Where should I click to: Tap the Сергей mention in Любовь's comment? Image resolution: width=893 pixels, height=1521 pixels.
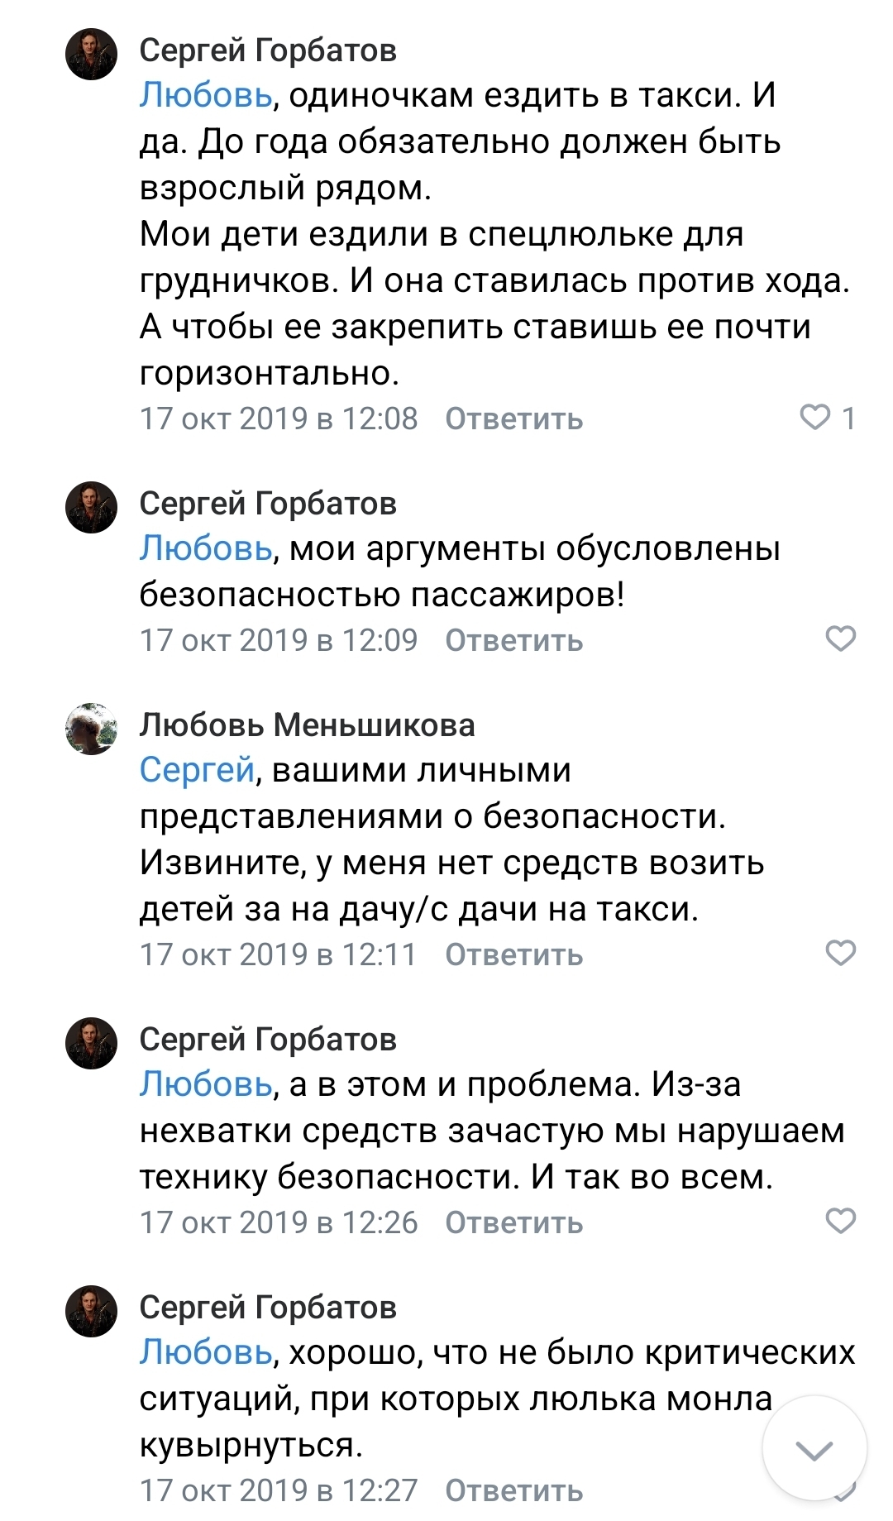point(197,770)
